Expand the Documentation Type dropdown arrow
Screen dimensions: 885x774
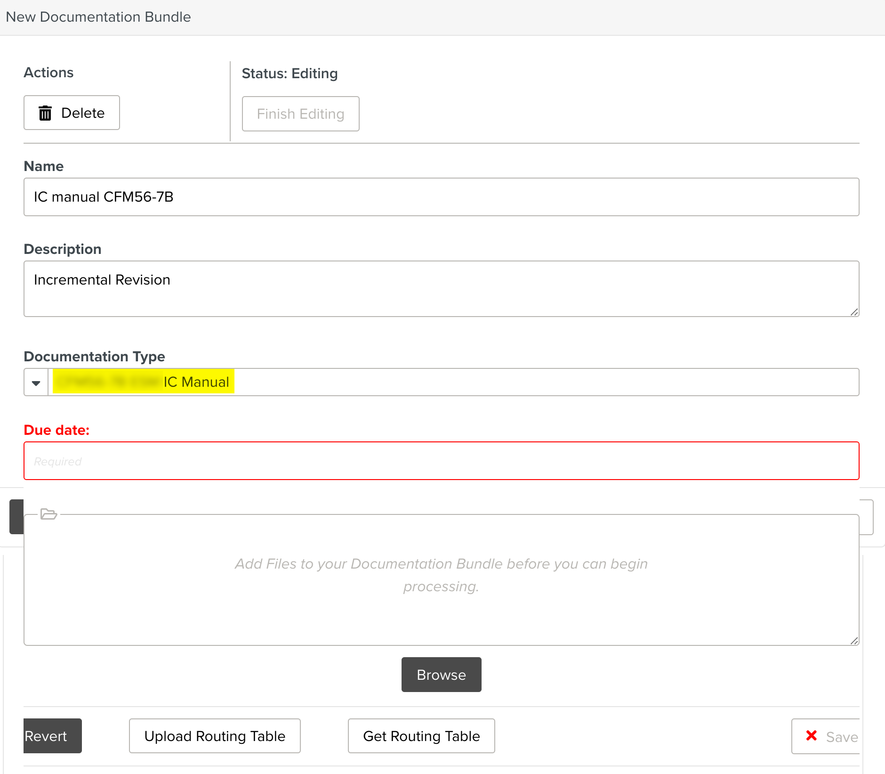coord(36,383)
